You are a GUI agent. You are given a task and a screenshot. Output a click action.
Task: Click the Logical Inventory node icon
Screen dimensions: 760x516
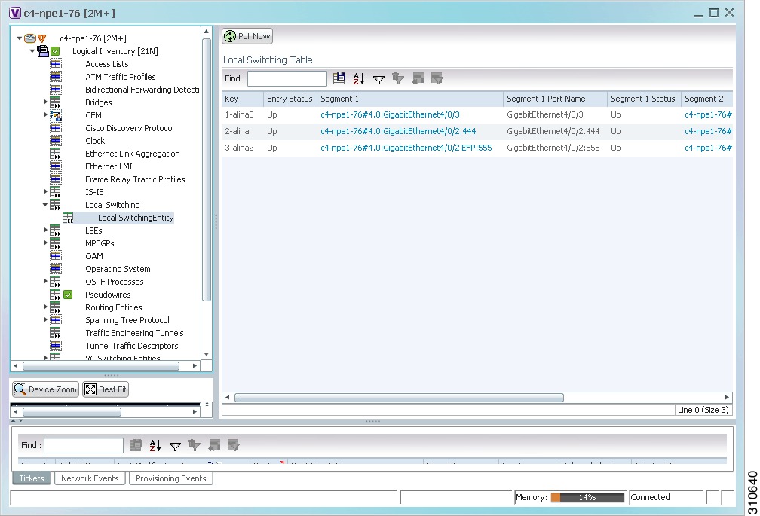43,50
